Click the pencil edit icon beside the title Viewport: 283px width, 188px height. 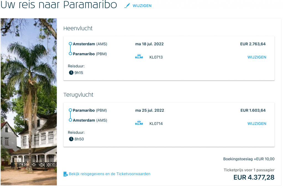(127, 6)
